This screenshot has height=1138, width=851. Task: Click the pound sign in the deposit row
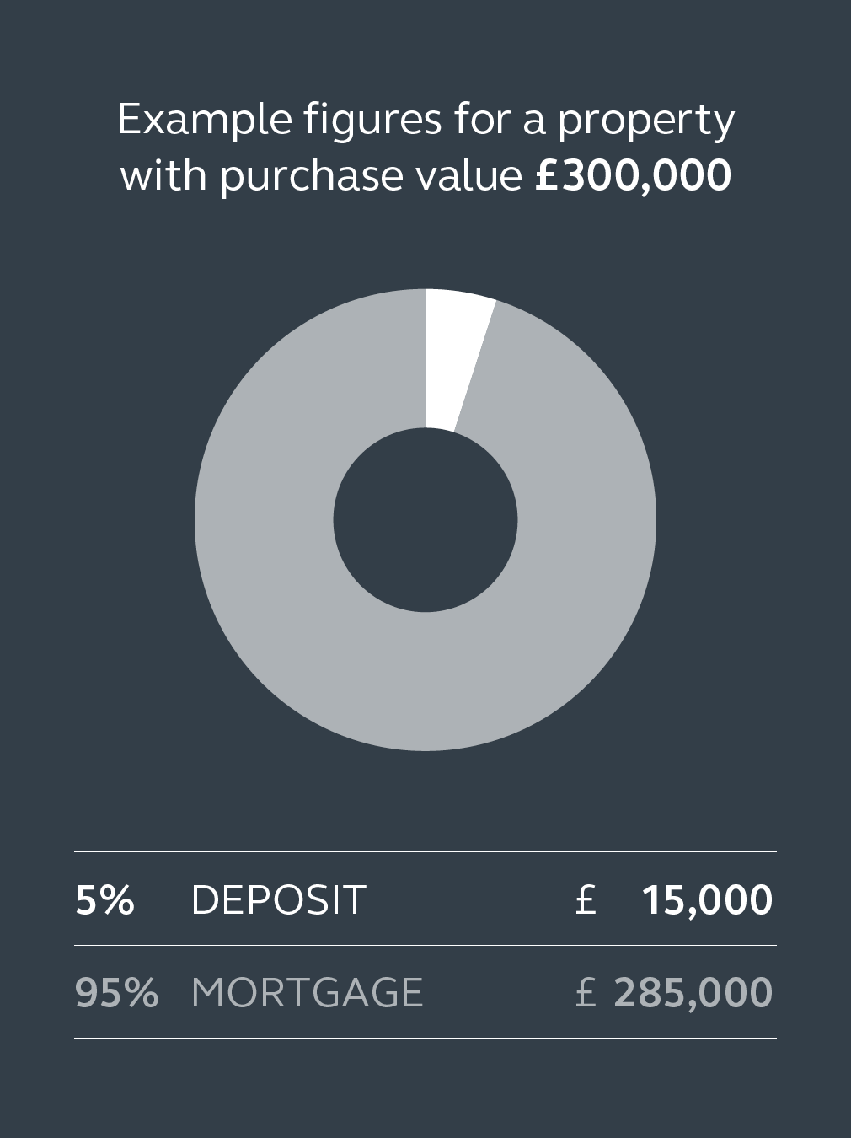pos(586,899)
